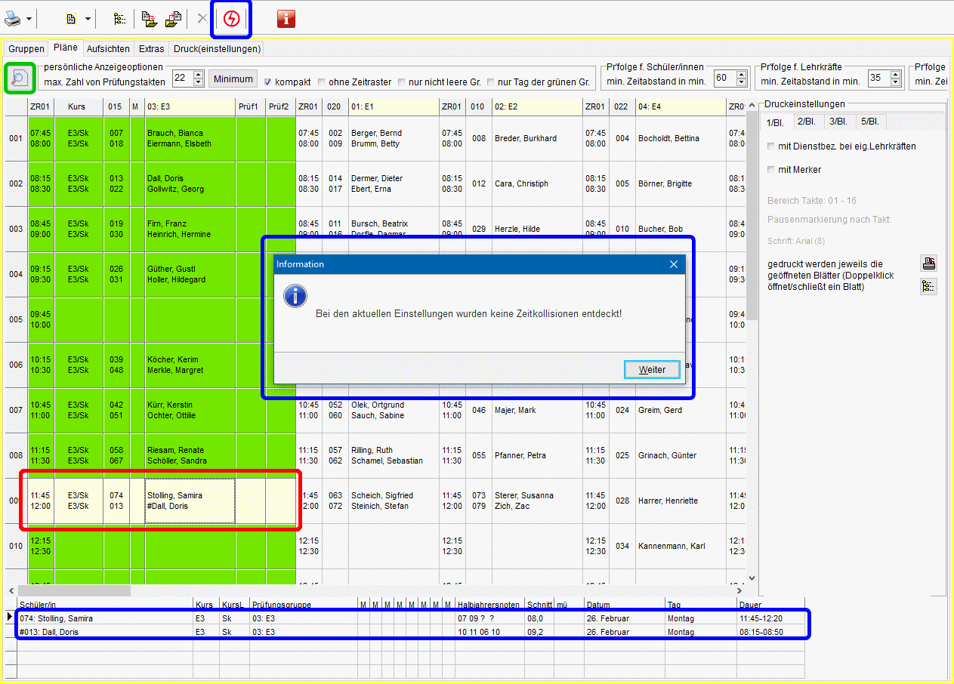Run the red lightning collision check

click(x=231, y=19)
